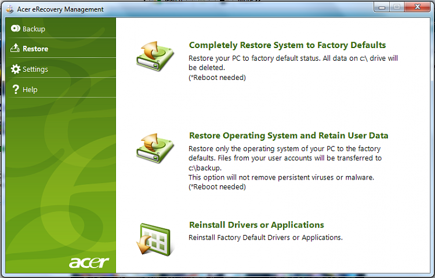Click the Help question mark icon
The width and height of the screenshot is (435, 278).
pos(16,89)
